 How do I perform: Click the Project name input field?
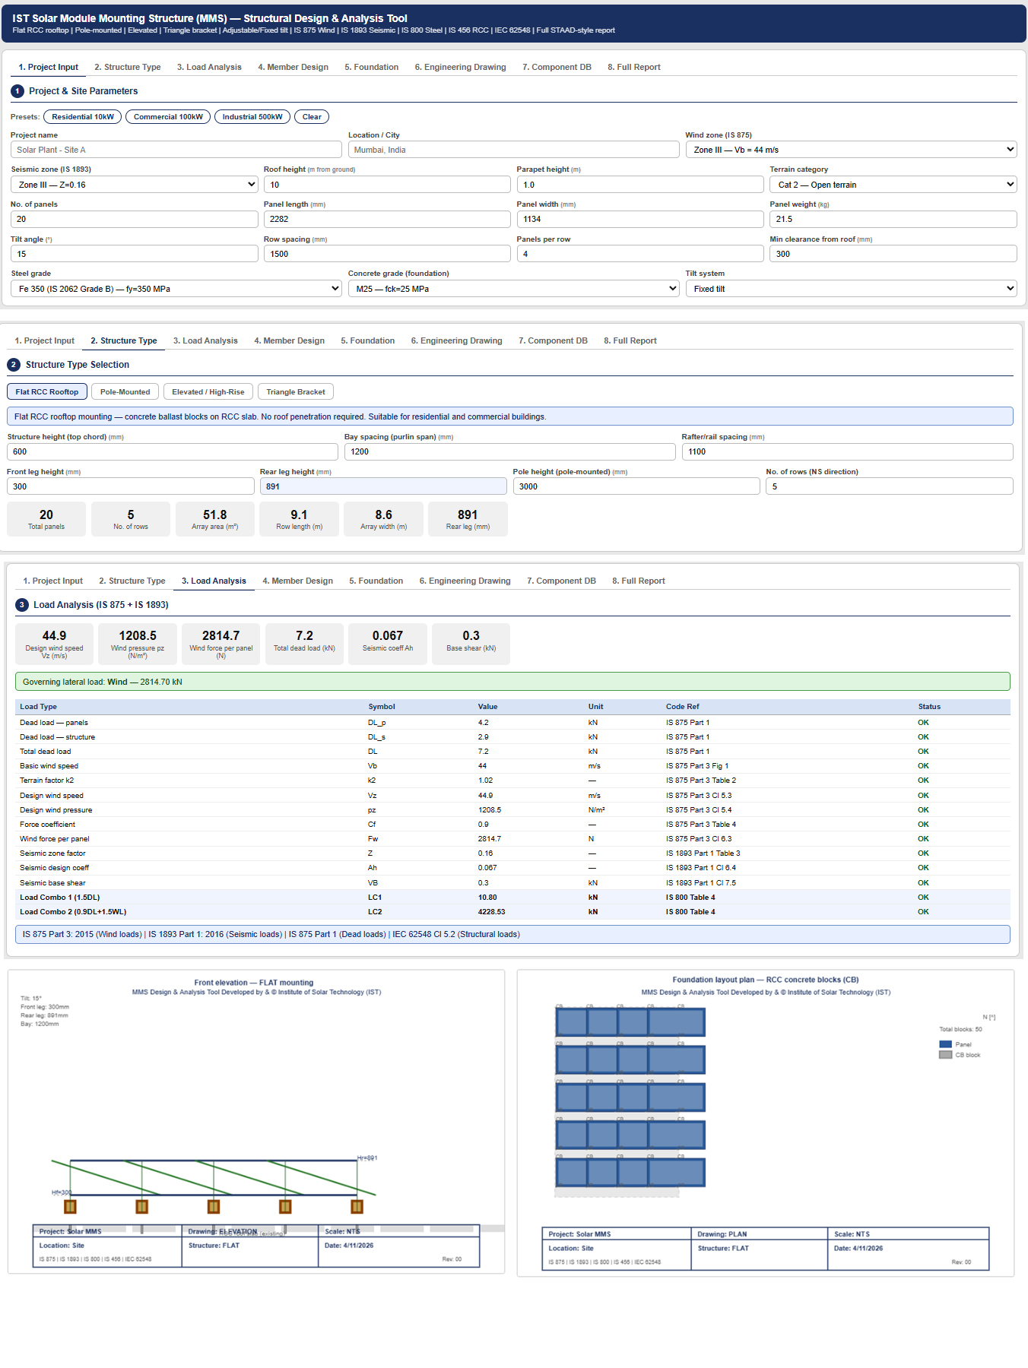click(176, 150)
